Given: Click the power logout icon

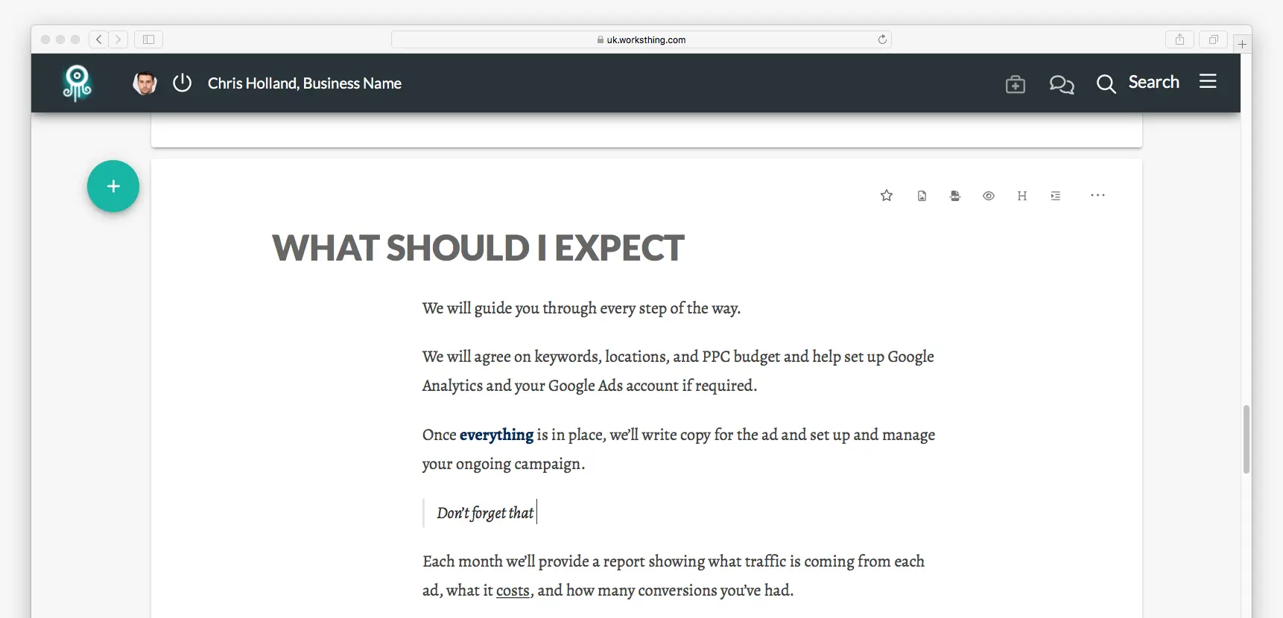Looking at the screenshot, I should coord(183,83).
